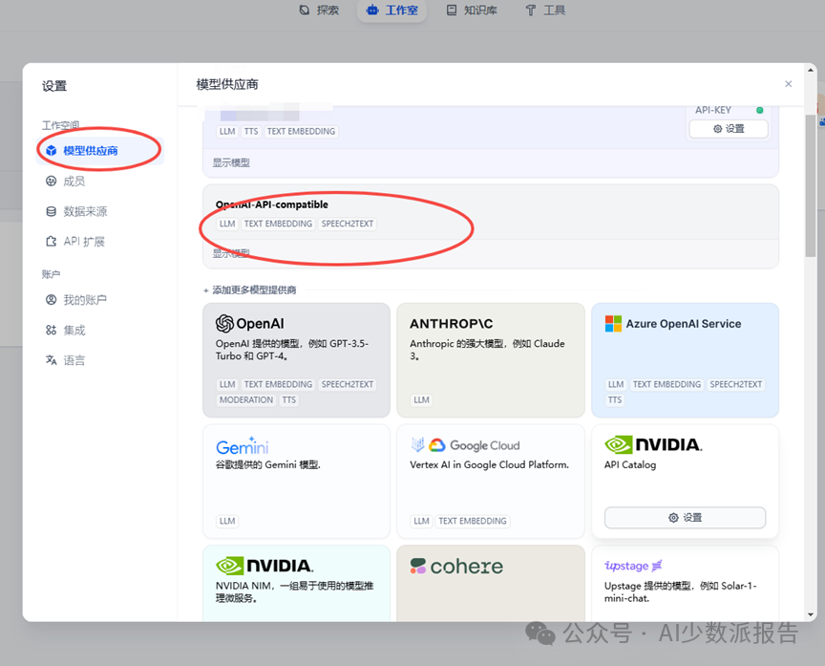Click the API Catalog text under NVIDIA

click(630, 465)
